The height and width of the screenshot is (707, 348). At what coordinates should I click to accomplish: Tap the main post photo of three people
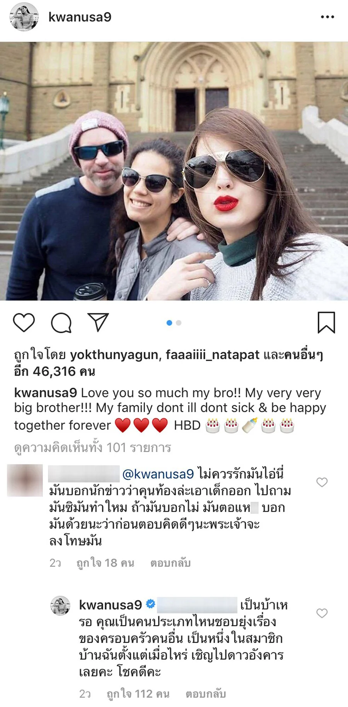174,171
